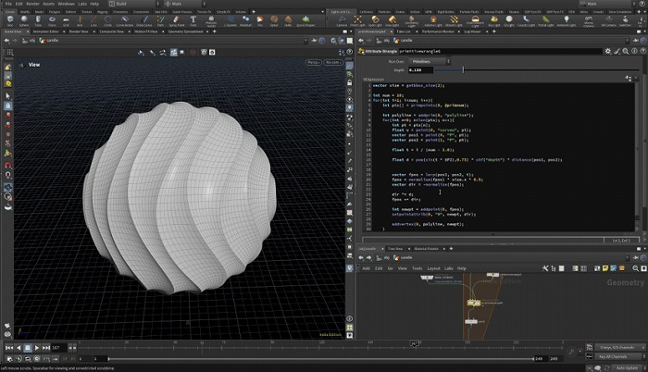The height and width of the screenshot is (372, 648).
Task: Click the Depth value input field
Action: click(x=420, y=70)
